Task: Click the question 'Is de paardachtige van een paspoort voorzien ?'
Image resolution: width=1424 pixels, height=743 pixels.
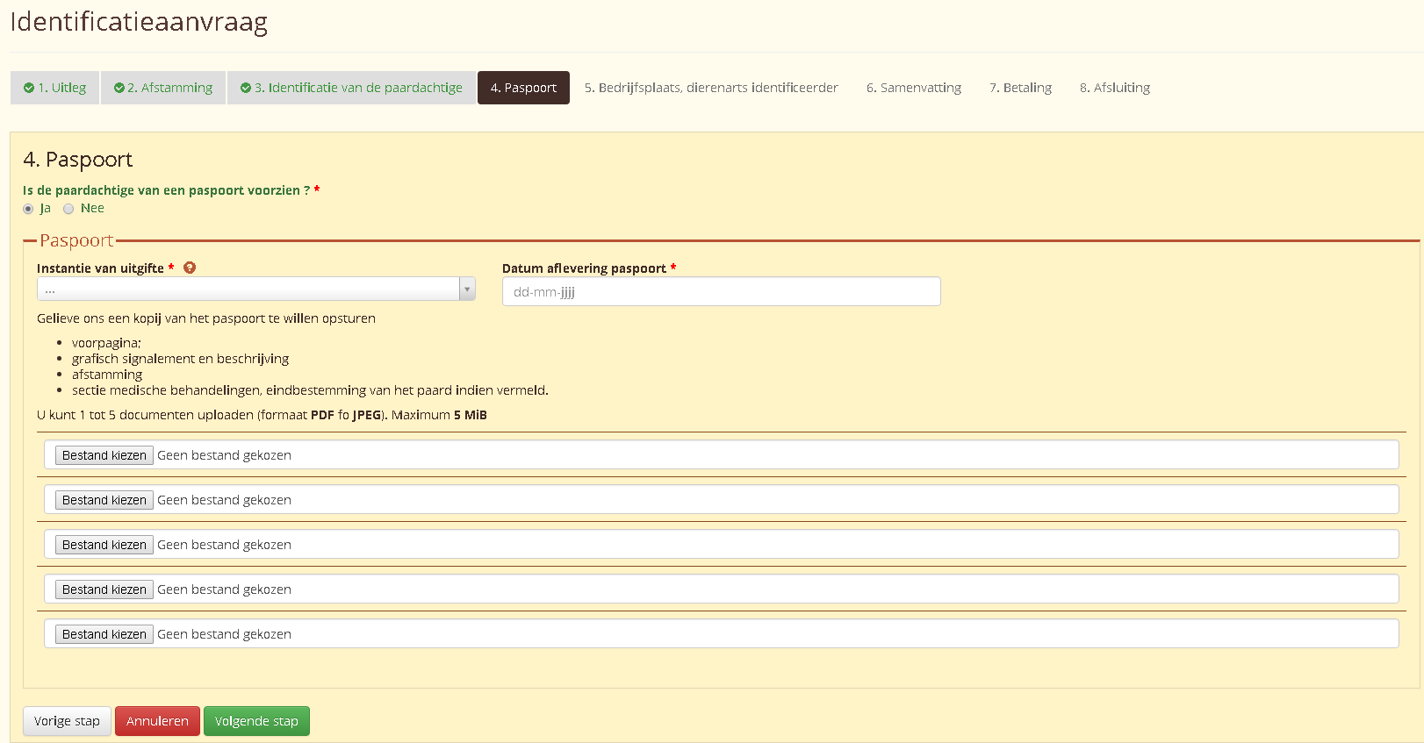Action: 166,190
